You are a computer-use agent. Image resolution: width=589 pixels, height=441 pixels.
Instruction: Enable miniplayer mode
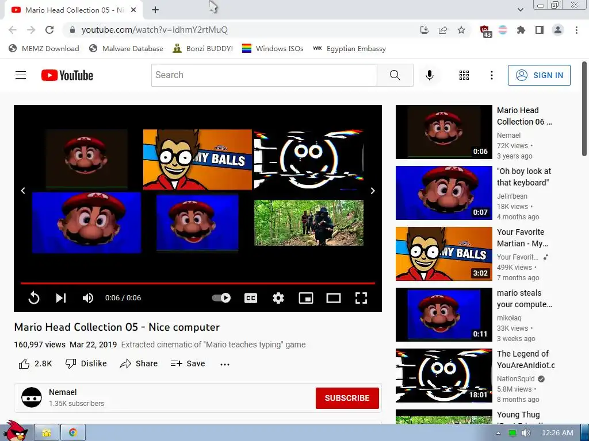[x=306, y=298]
